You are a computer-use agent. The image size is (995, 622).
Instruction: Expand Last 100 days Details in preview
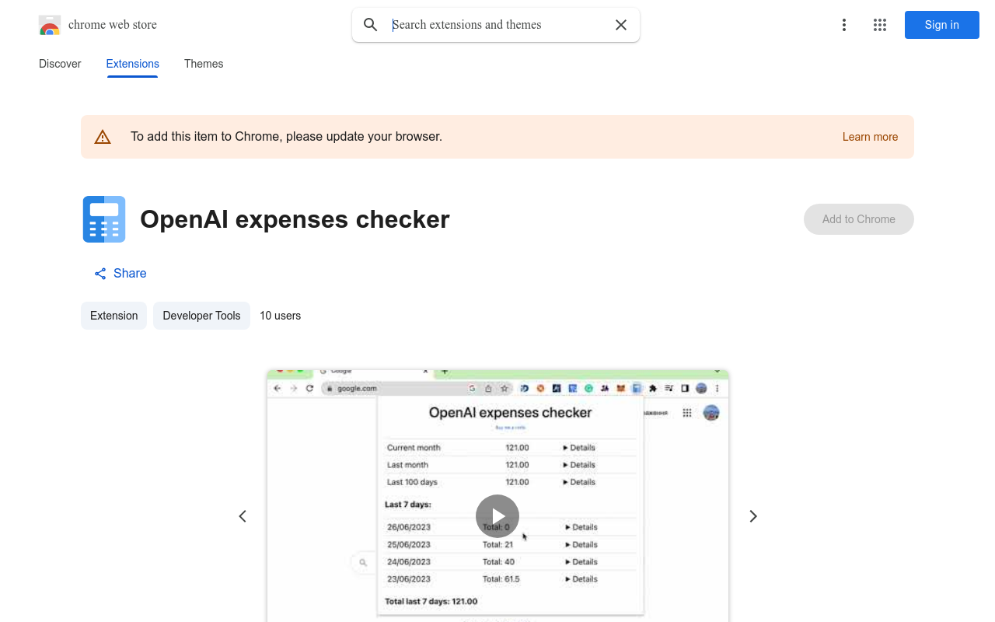[580, 482]
